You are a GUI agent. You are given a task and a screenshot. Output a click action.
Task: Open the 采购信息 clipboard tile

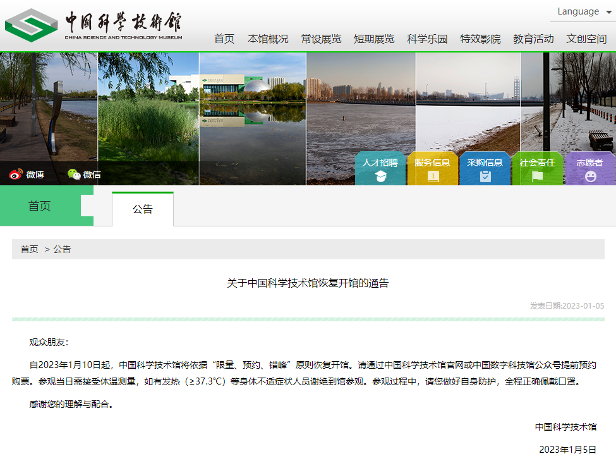485,168
